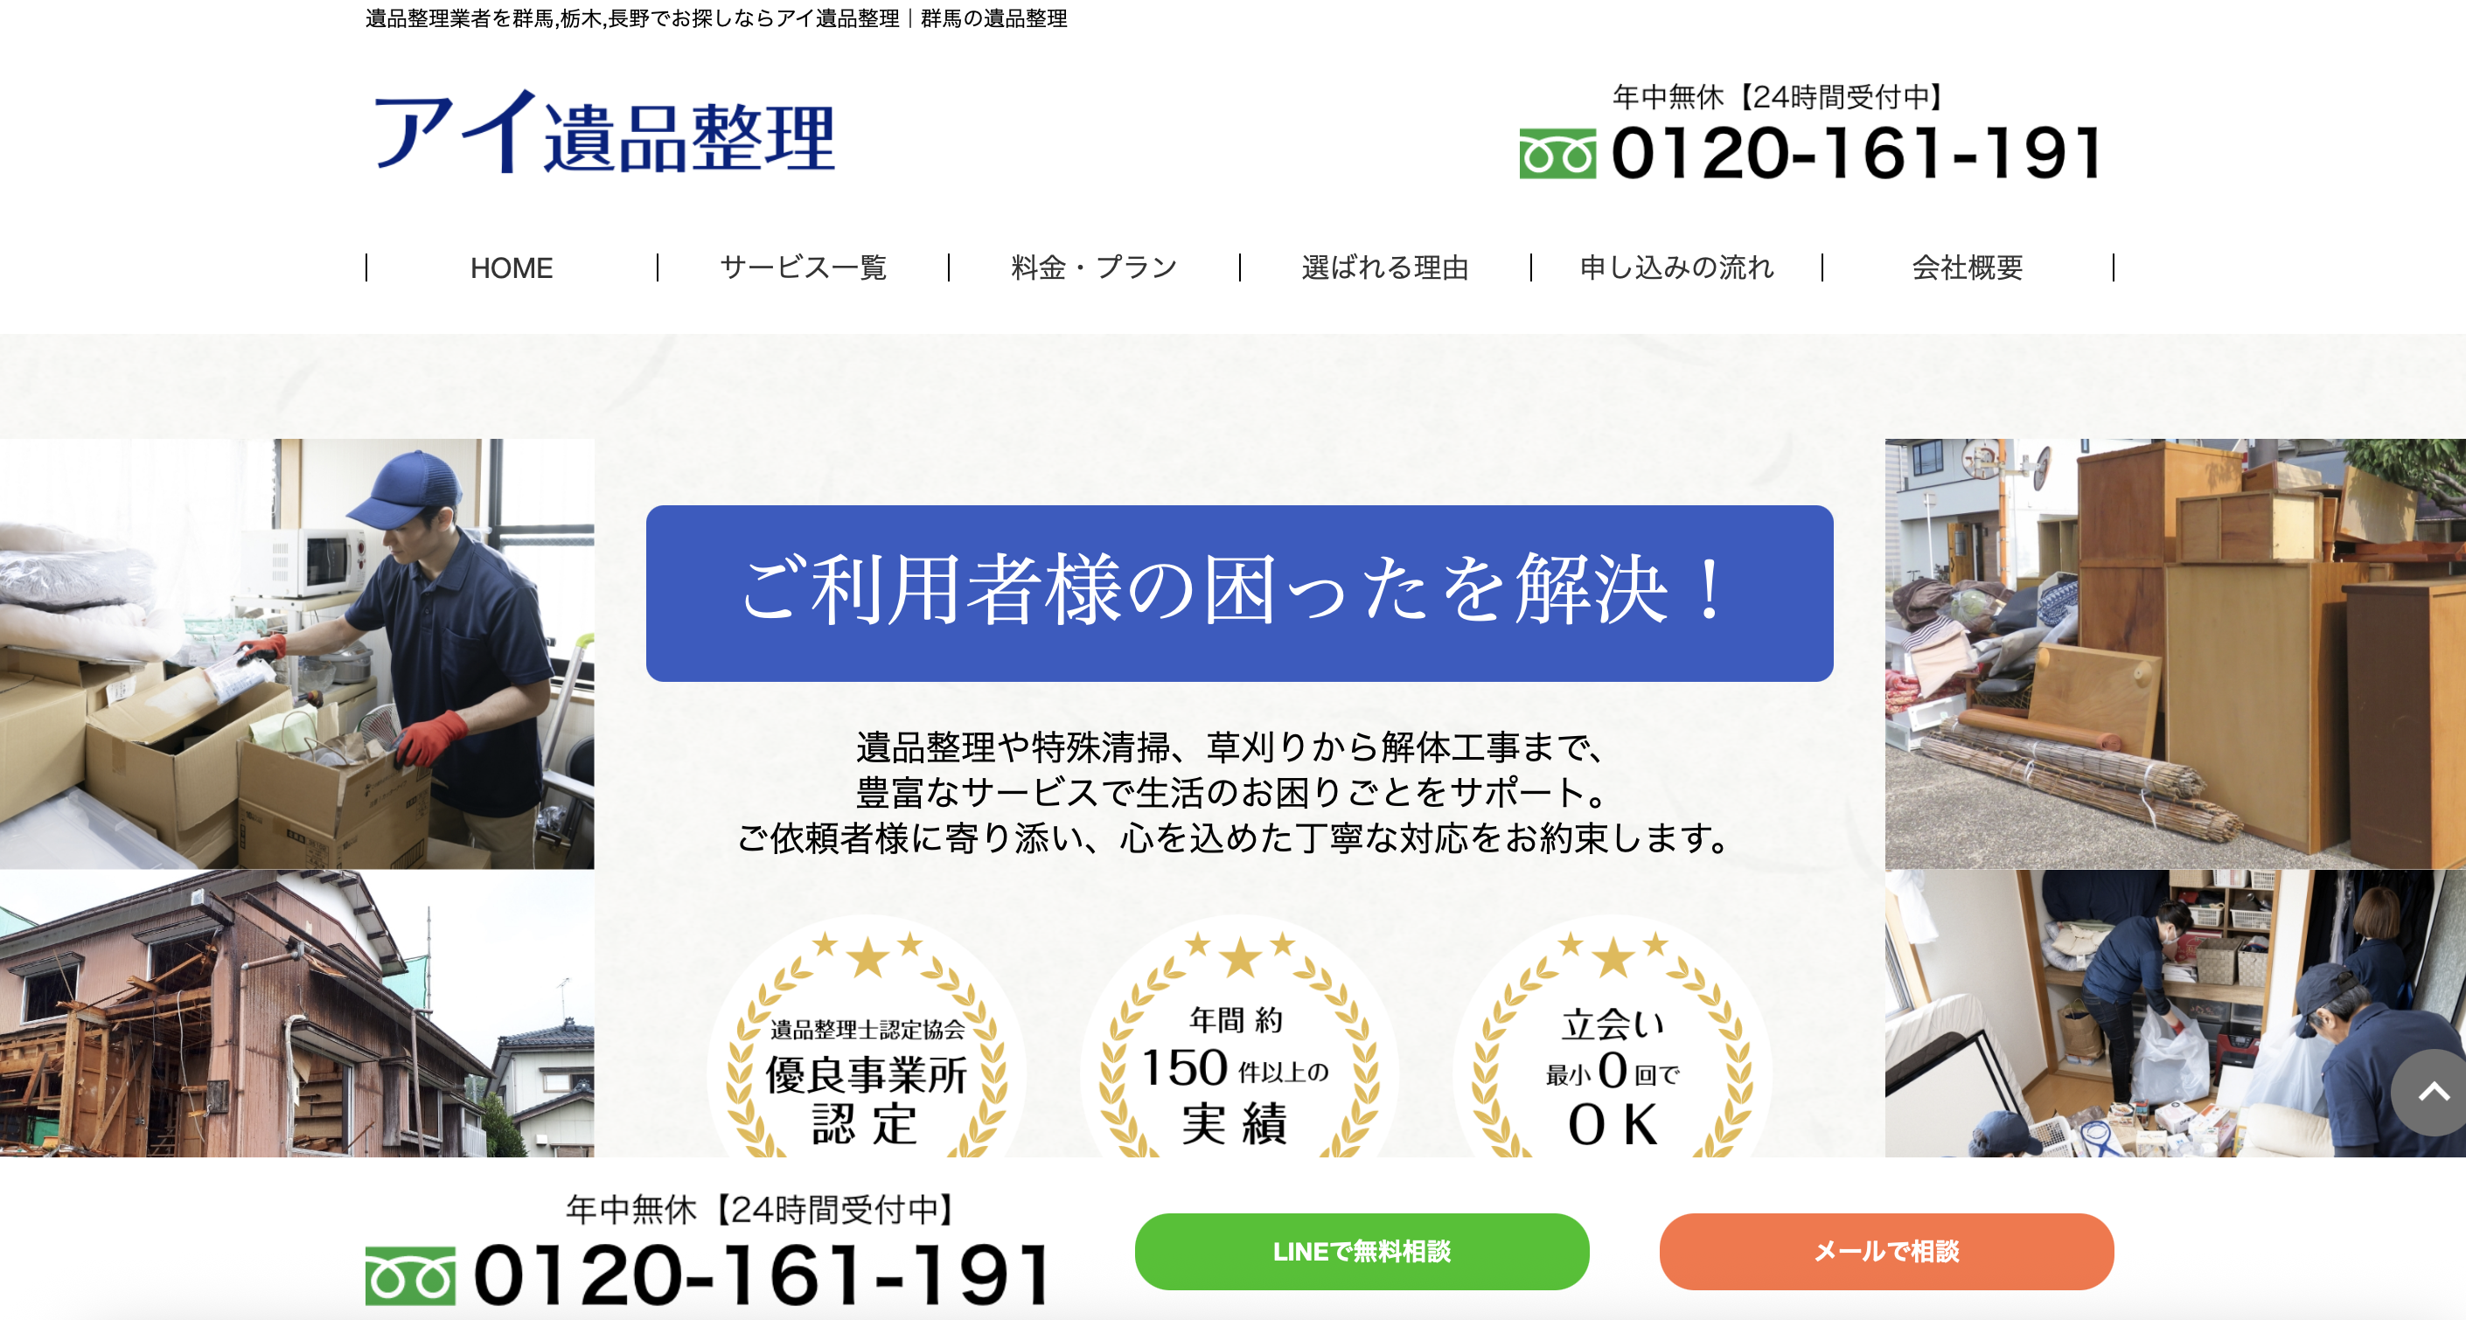
Task: Tap the bottom bar phone number 0120-161-191
Action: pyautogui.click(x=762, y=1275)
